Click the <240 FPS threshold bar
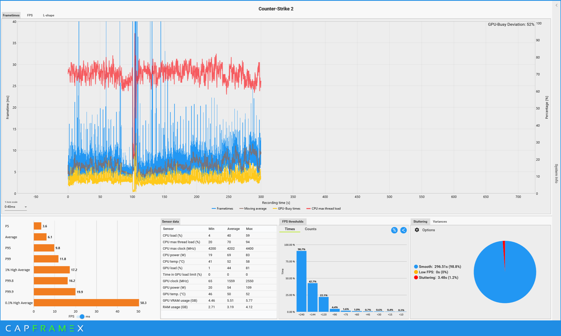The height and width of the screenshot is (336, 561). 301,281
